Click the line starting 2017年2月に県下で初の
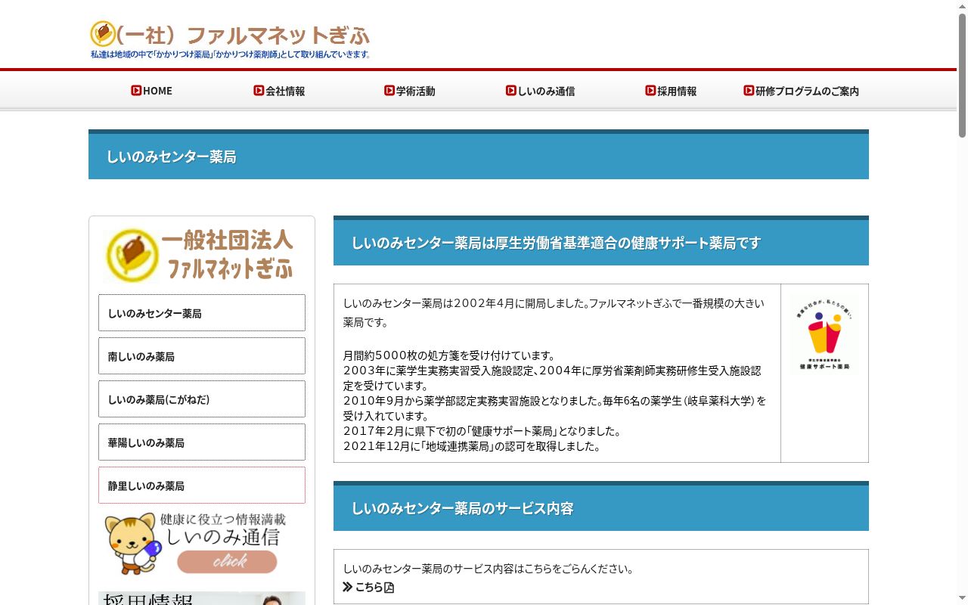This screenshot has height=605, width=968. 482,431
